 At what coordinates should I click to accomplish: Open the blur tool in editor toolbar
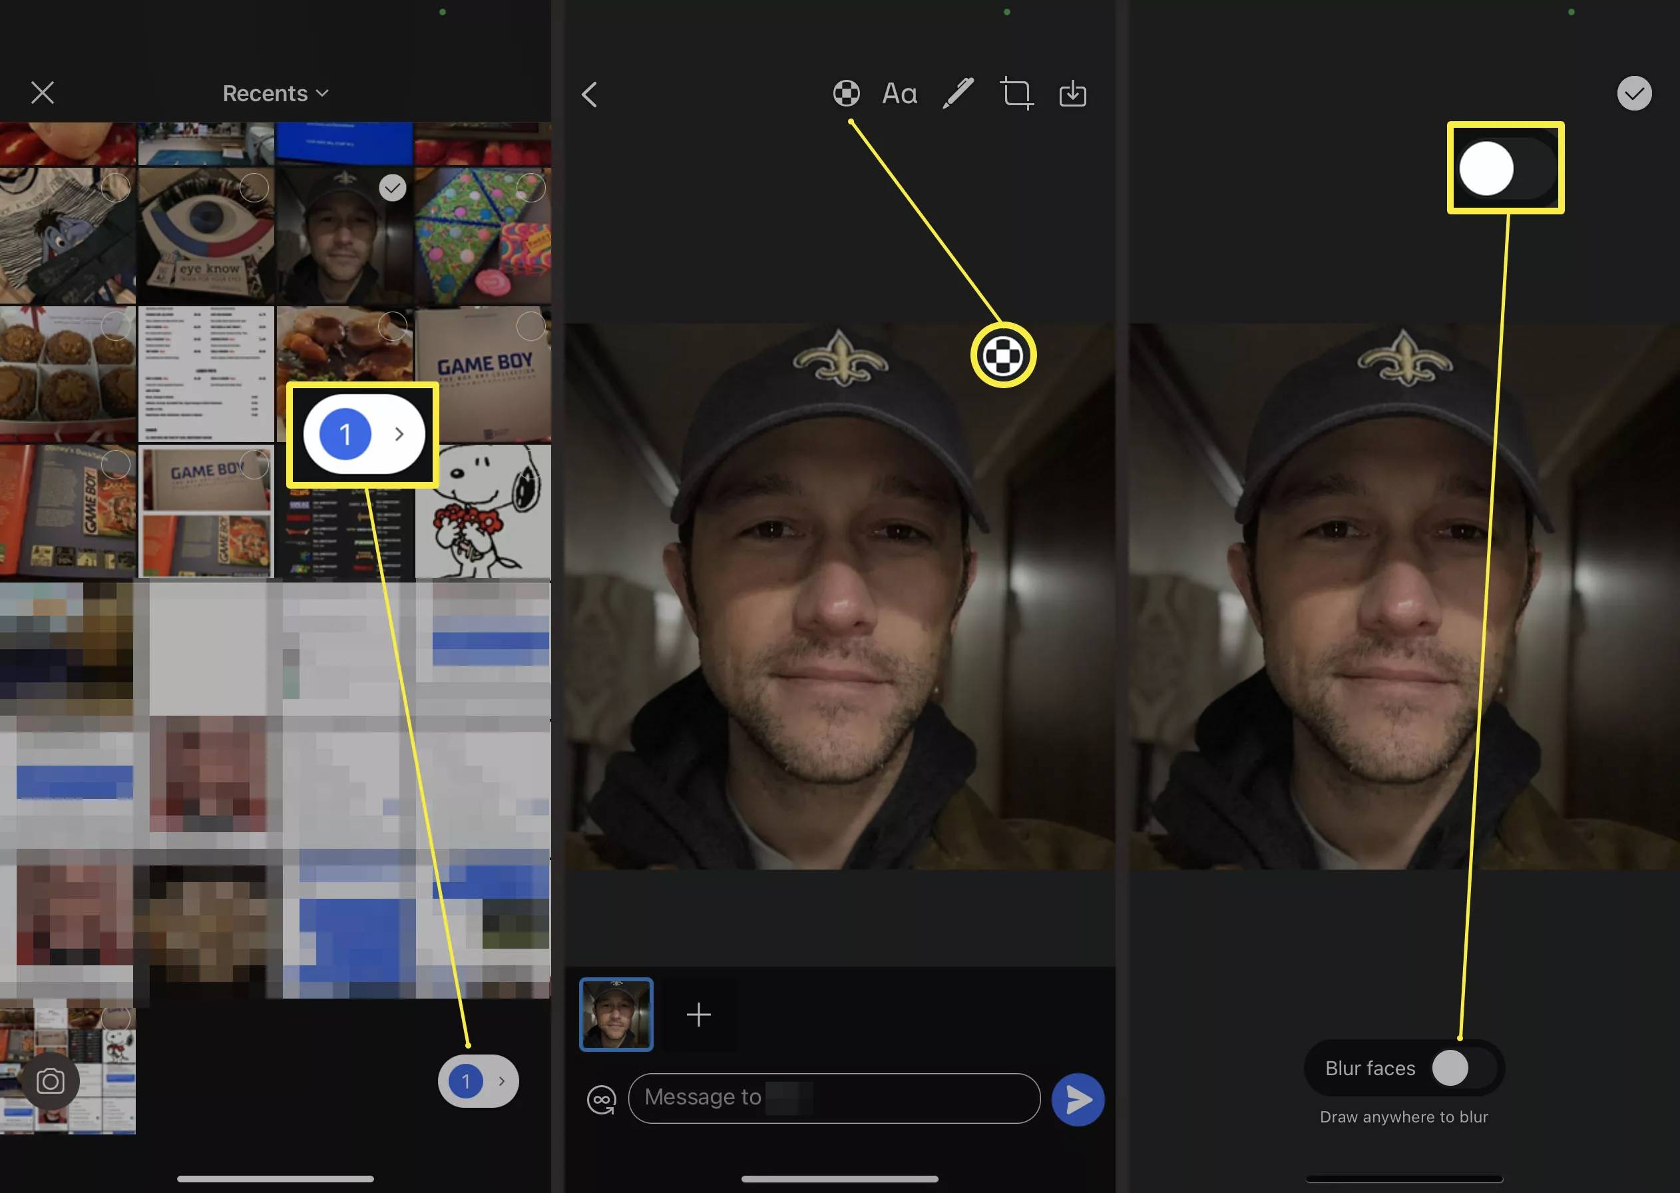click(846, 93)
